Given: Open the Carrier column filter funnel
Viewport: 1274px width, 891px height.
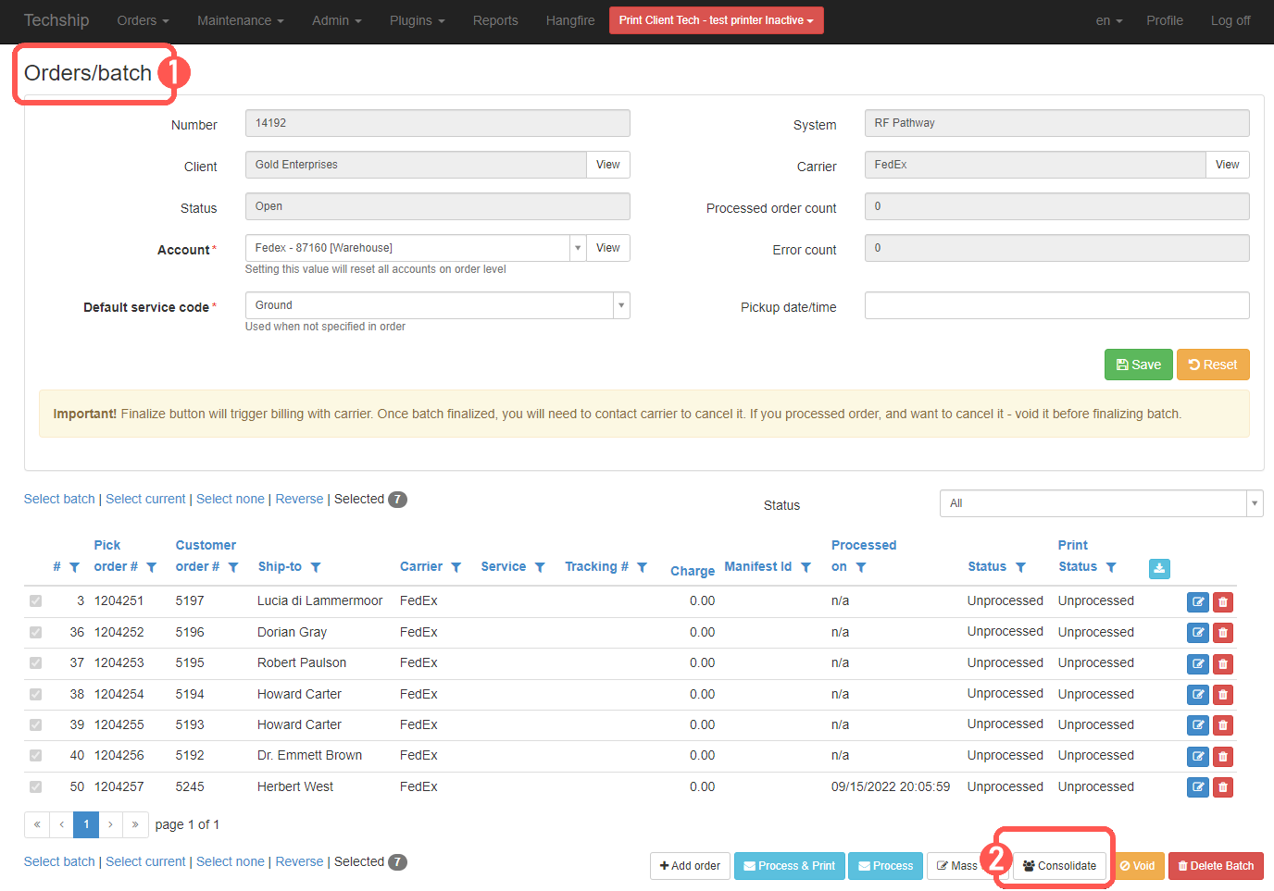Looking at the screenshot, I should [x=455, y=566].
